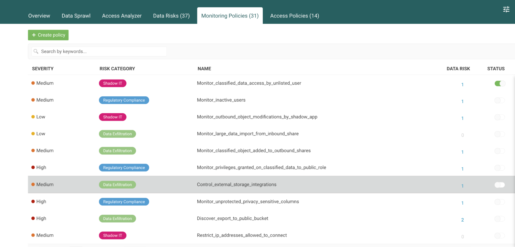Open the filter settings sliders icon top right
This screenshot has width=515, height=247.
click(x=506, y=9)
